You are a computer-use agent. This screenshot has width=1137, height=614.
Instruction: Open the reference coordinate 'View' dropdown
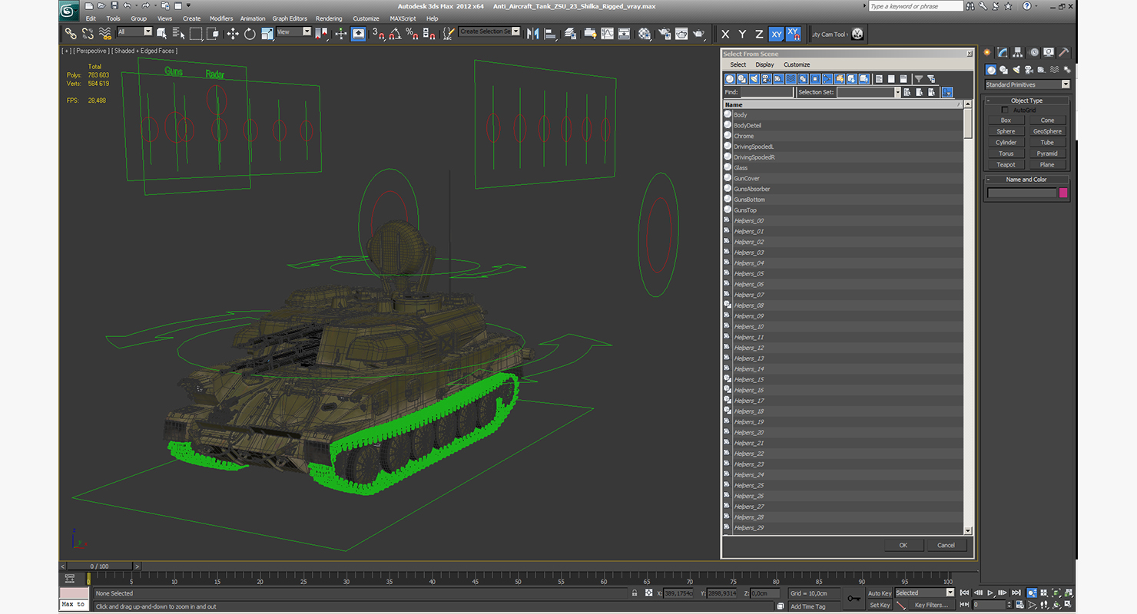(293, 31)
